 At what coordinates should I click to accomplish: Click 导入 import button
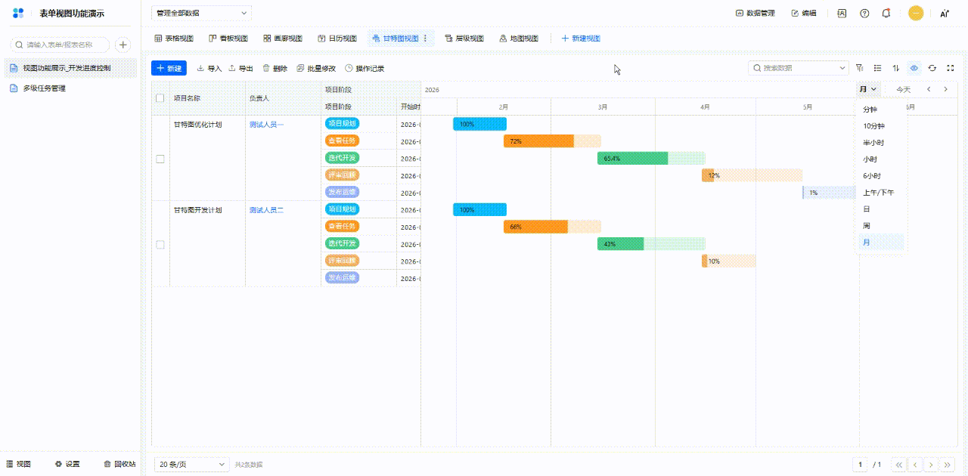point(209,68)
